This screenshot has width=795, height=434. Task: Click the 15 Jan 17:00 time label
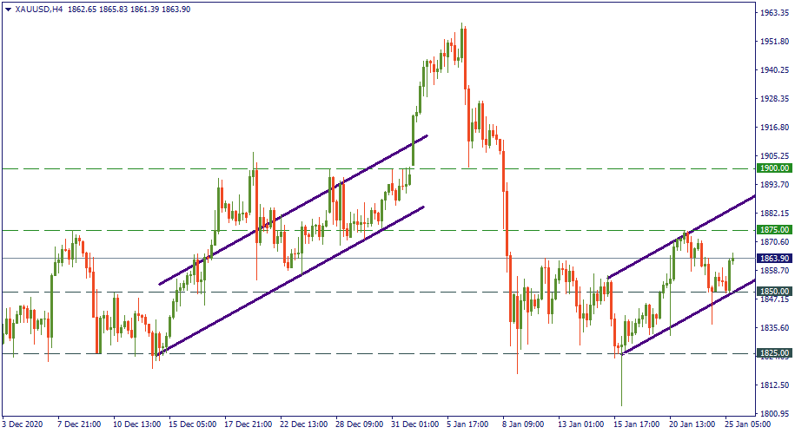pyautogui.click(x=636, y=425)
